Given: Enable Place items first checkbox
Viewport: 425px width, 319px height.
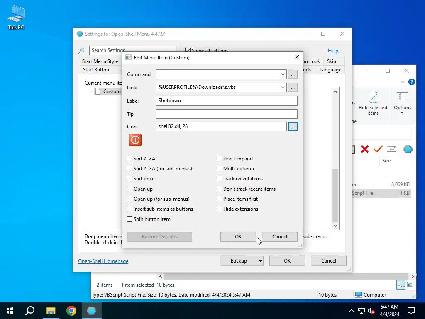Looking at the screenshot, I should coord(219,199).
